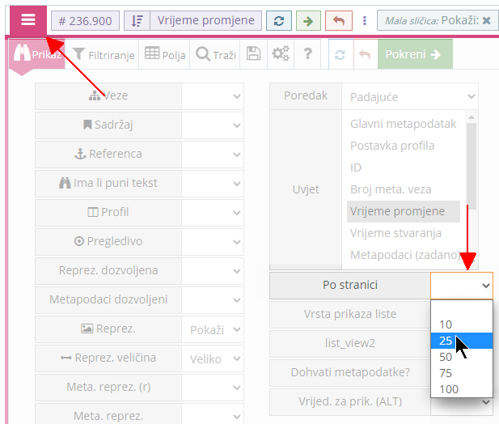Select ID in the Uvjet list
Viewport: 499px width, 424px height.
pyautogui.click(x=404, y=167)
